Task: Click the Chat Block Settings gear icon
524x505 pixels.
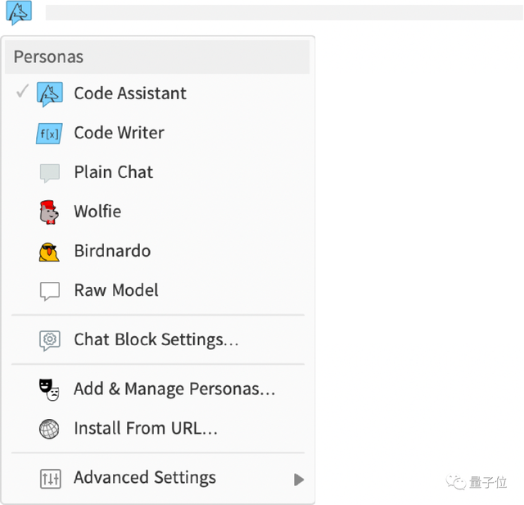Action: [x=50, y=340]
